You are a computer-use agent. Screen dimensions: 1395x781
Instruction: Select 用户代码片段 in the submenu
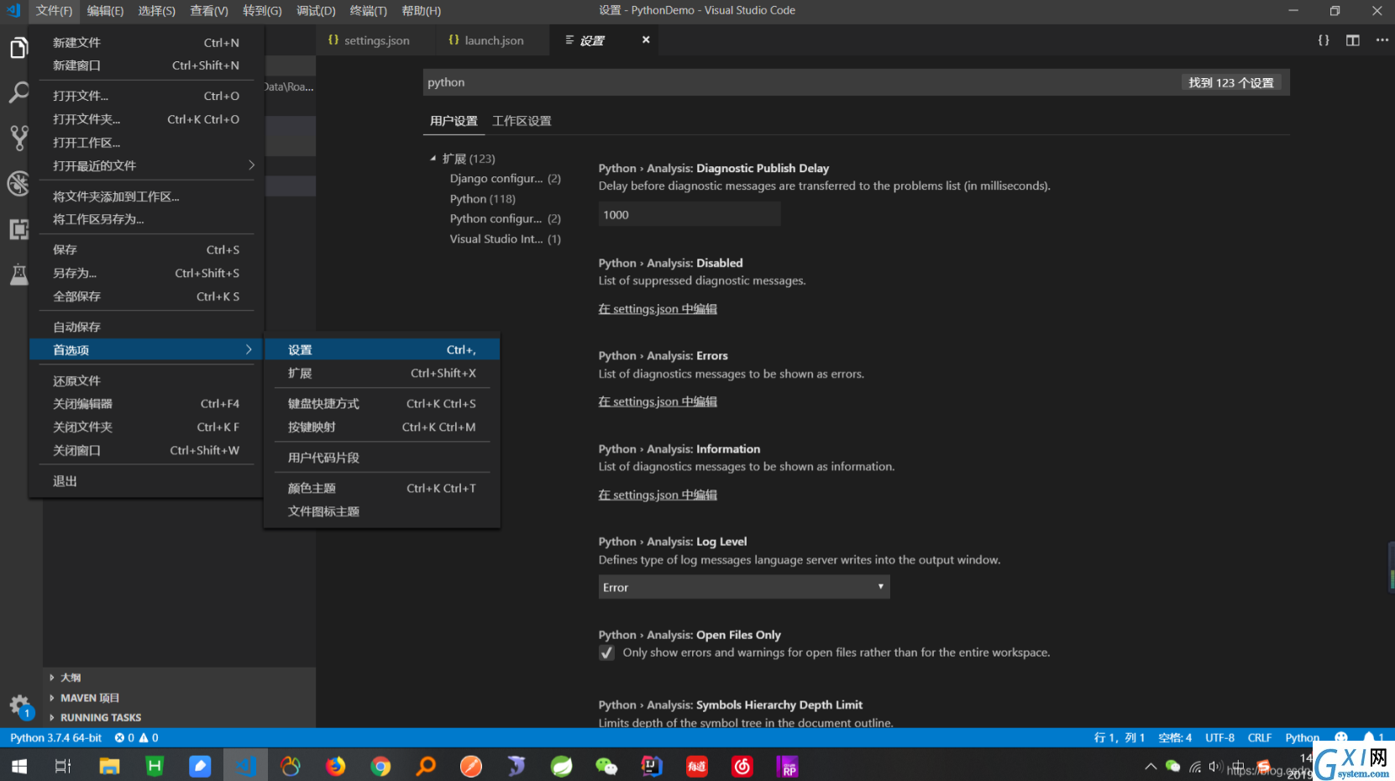[382, 458]
